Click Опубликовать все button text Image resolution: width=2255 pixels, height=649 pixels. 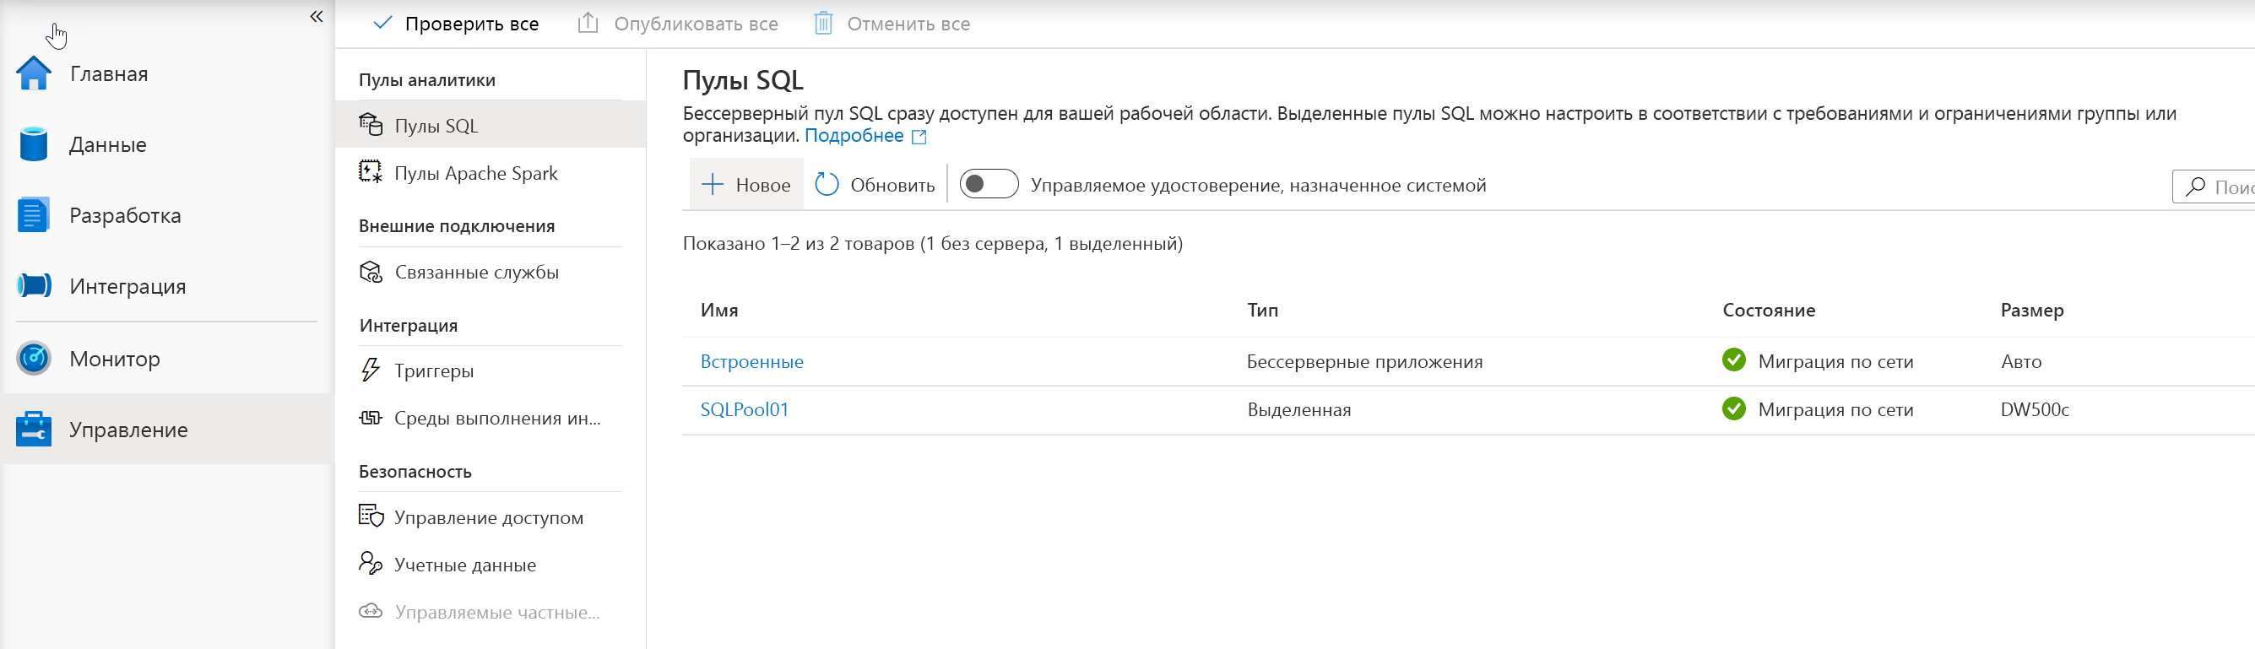[696, 24]
